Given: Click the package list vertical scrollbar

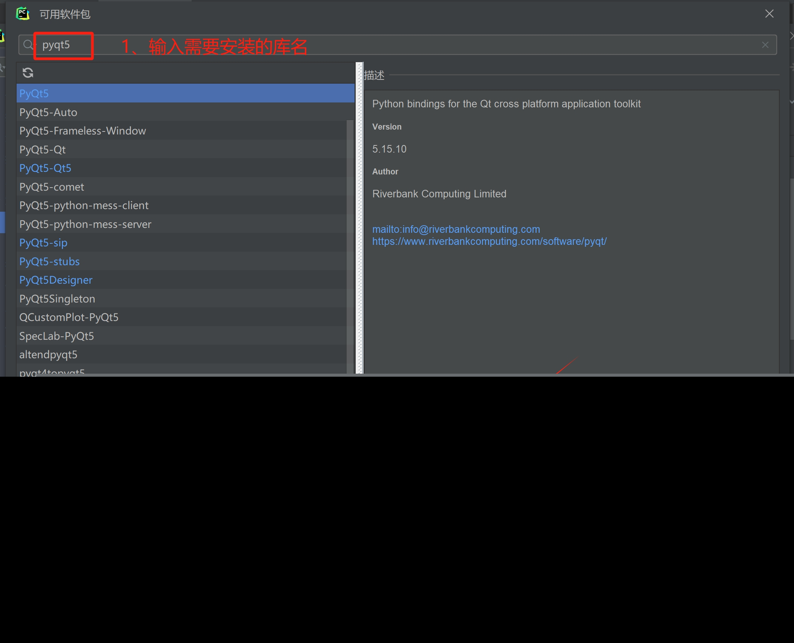Looking at the screenshot, I should 350,247.
